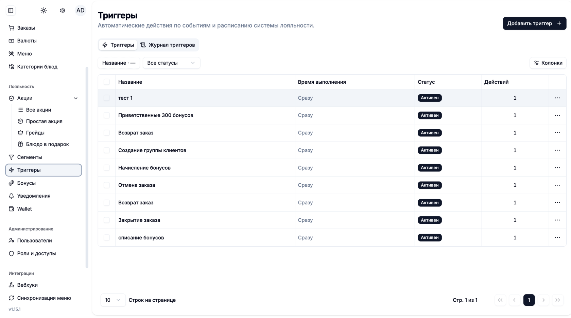Open Блюдо в подарок item
The width and height of the screenshot is (571, 318).
point(48,144)
